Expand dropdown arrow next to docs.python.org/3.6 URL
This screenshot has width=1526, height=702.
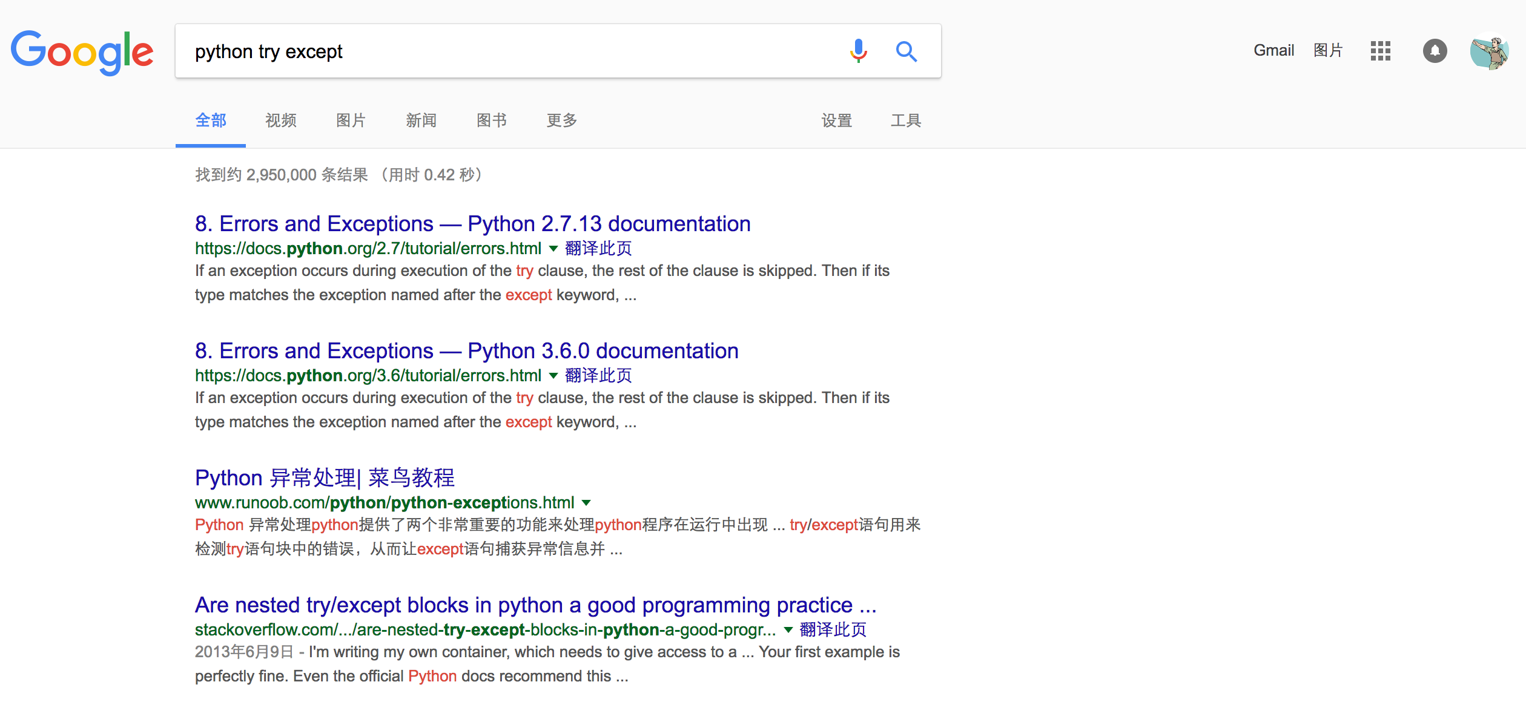[x=553, y=376]
